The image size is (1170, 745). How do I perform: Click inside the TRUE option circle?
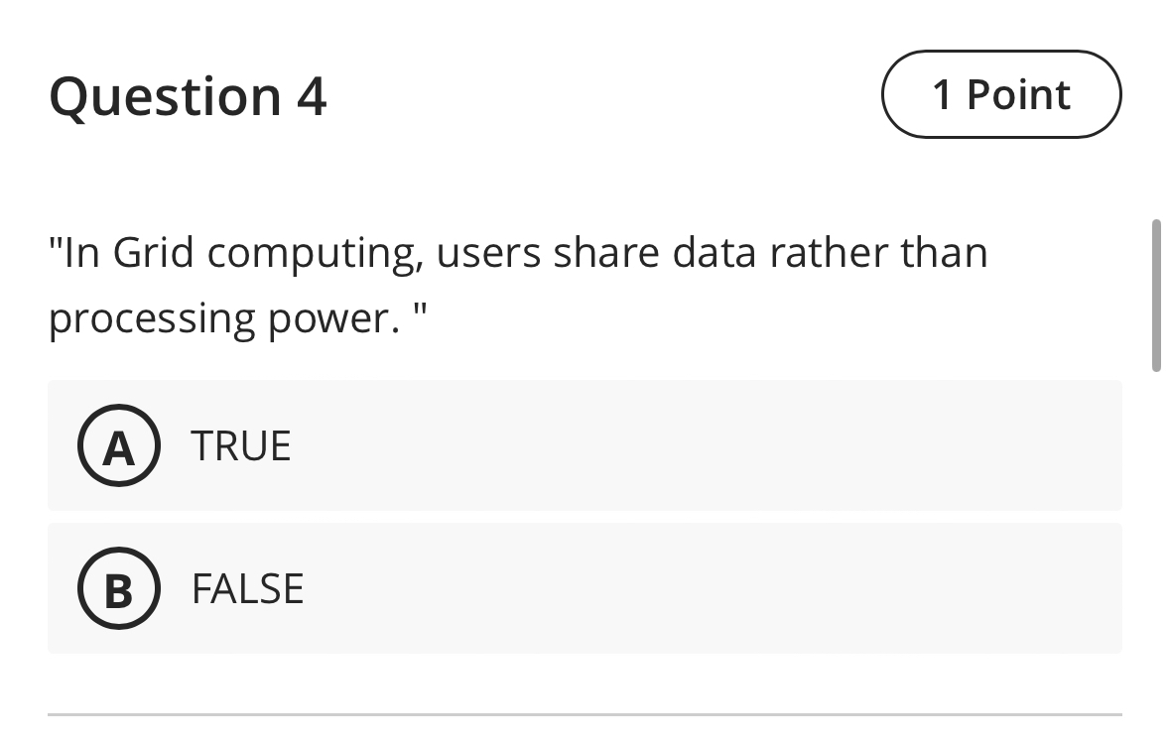point(119,445)
